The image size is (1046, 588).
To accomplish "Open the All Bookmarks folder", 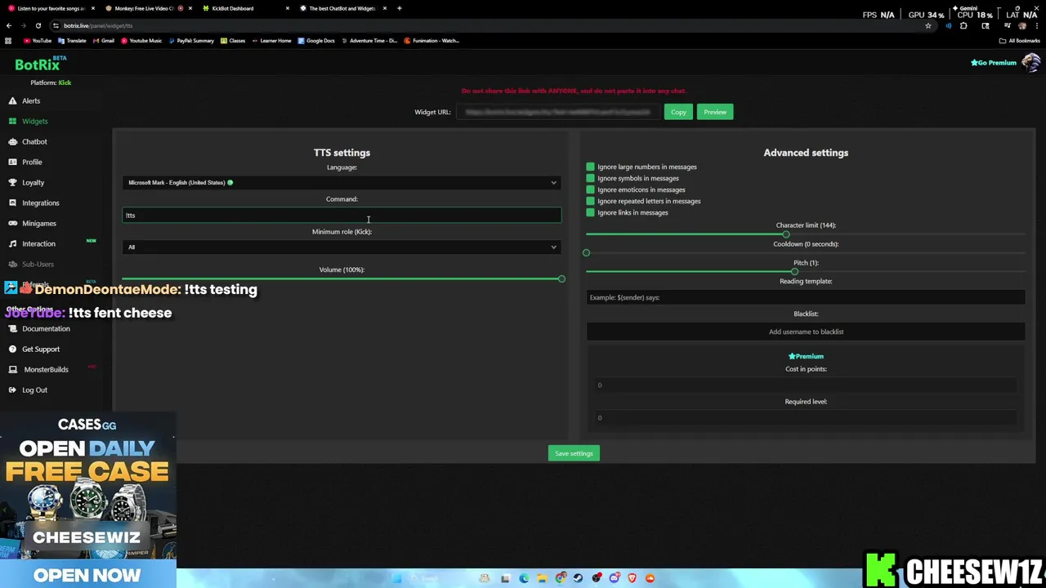I will (x=1020, y=41).
